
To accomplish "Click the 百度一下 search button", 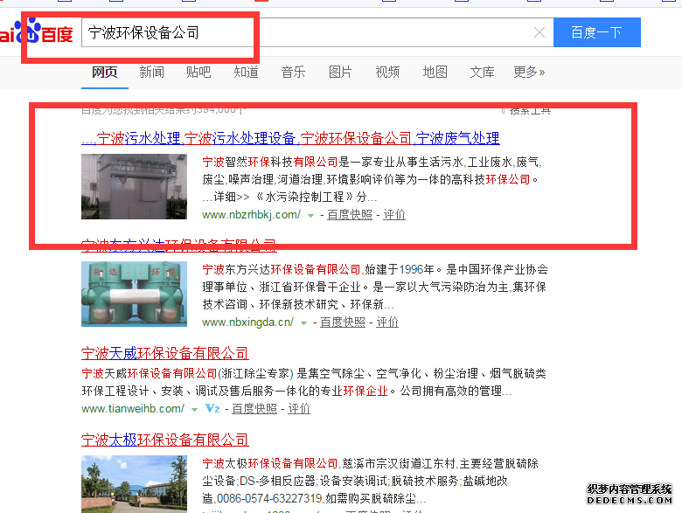I will (x=596, y=32).
